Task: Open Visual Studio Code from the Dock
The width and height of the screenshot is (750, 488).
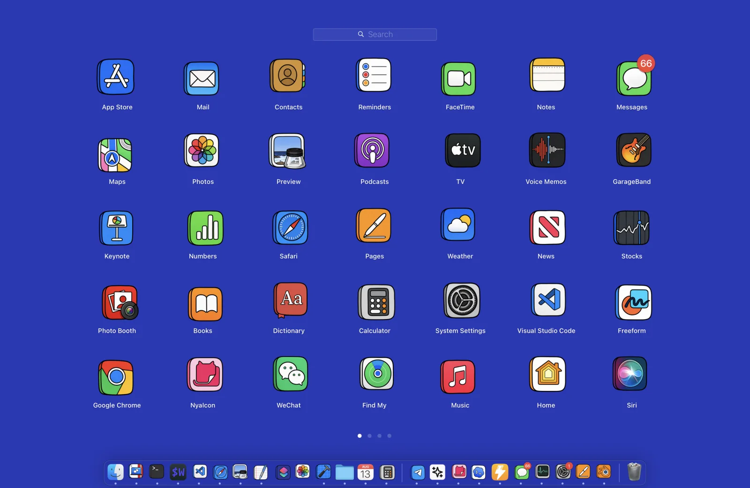Action: [200, 471]
